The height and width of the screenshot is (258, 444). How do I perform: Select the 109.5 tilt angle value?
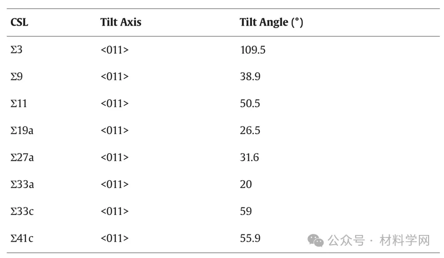(253, 50)
